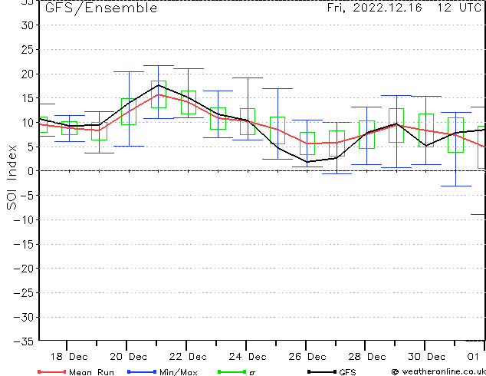Click the 26 Dec x-axis label

307,357
